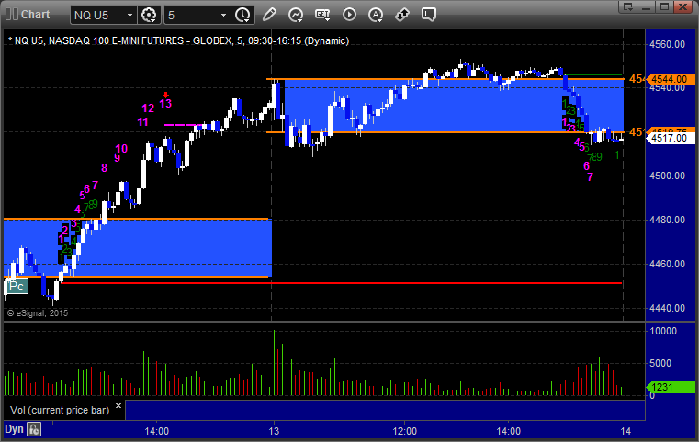
Task: Click the red arrow above count 13
Action: [x=166, y=95]
